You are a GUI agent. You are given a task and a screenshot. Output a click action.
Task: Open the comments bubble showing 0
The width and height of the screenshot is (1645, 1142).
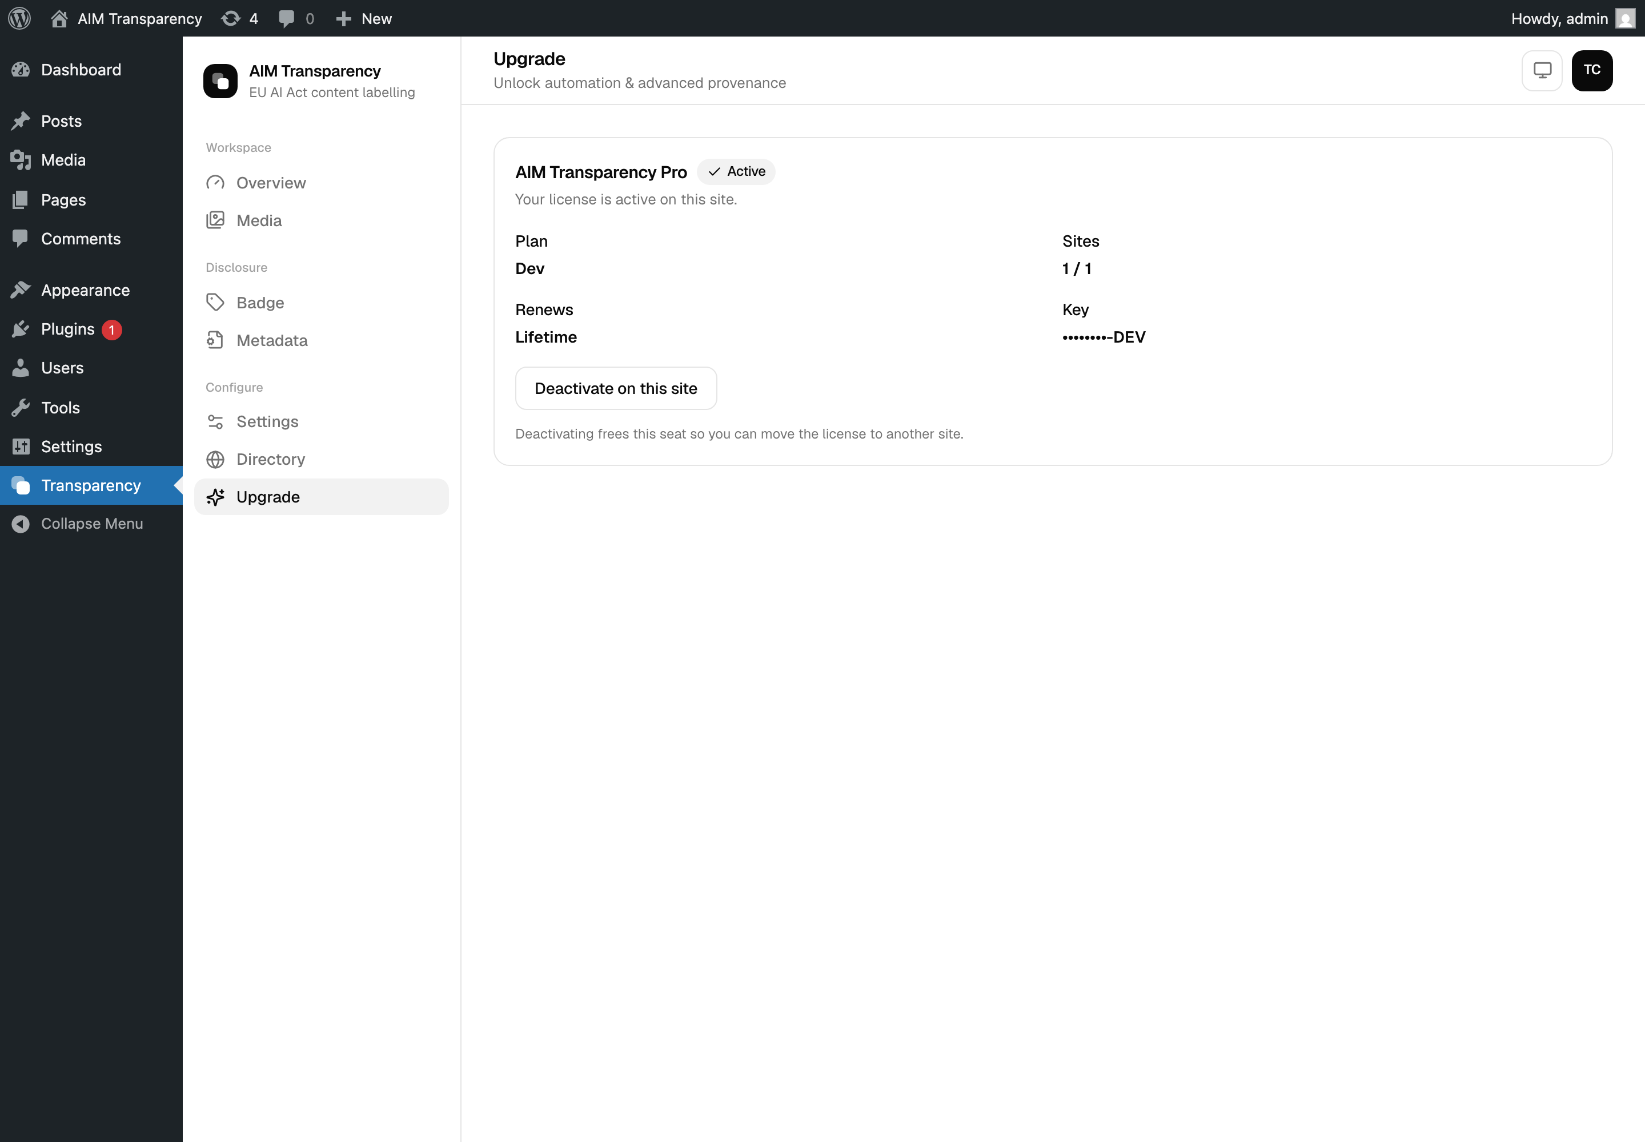(x=296, y=19)
